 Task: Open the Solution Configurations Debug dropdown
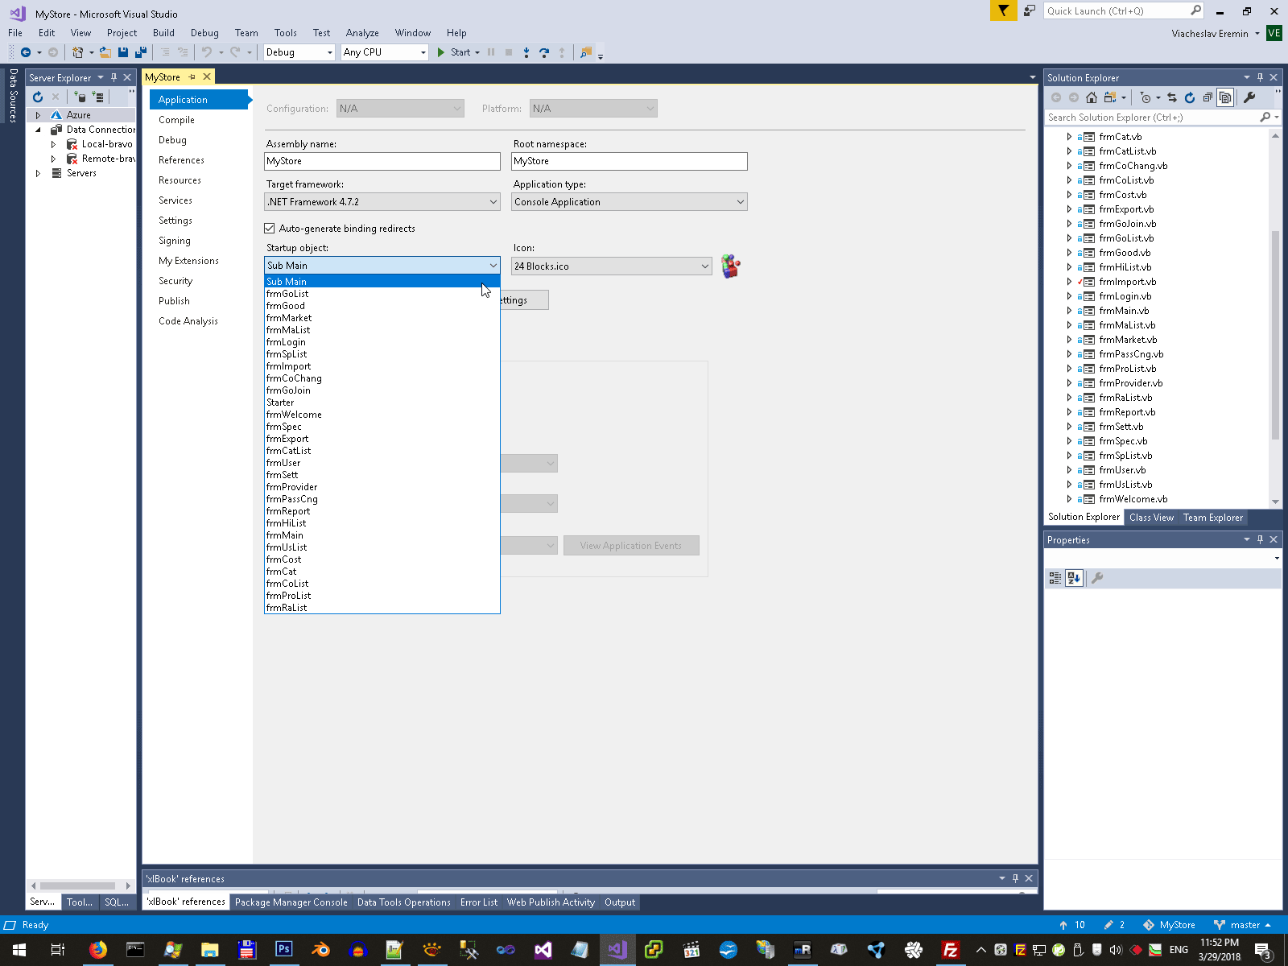[x=299, y=52]
